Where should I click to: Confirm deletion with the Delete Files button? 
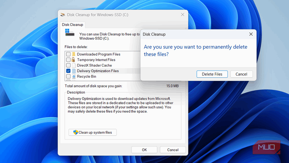pos(212,74)
